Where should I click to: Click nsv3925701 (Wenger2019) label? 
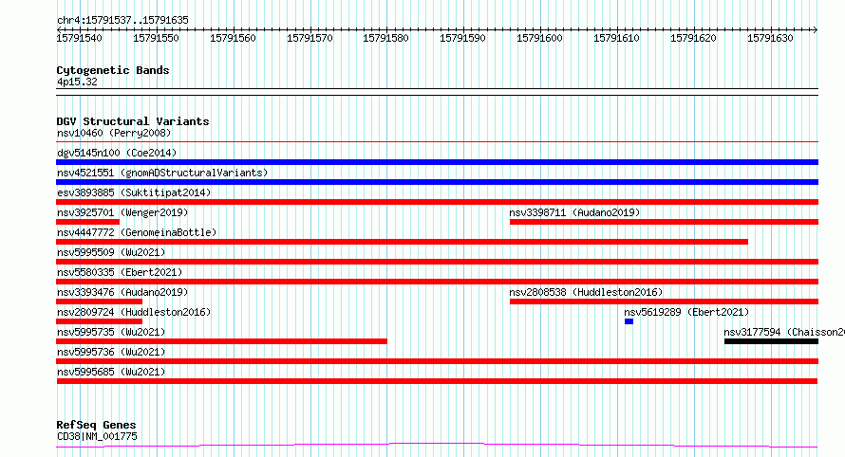click(122, 212)
